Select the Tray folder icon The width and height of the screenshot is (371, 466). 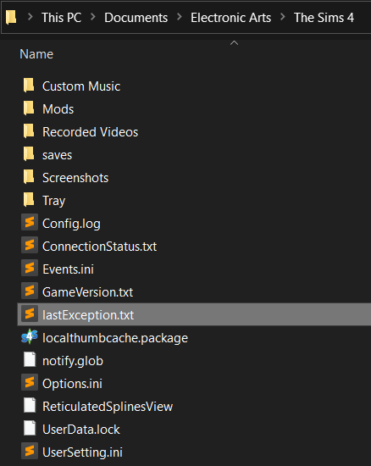pos(29,200)
